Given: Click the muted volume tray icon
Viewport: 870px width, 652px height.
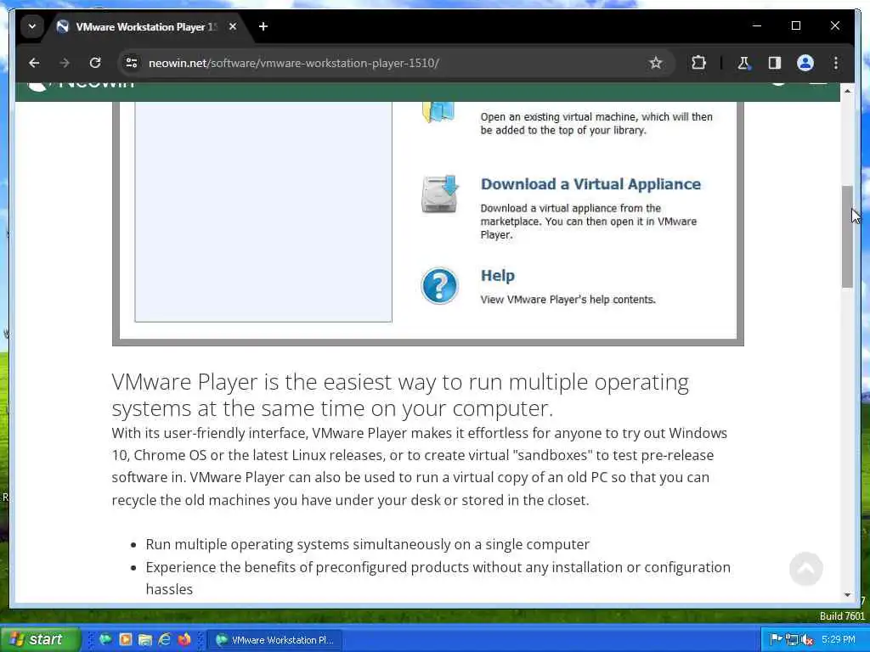Looking at the screenshot, I should coord(807,639).
